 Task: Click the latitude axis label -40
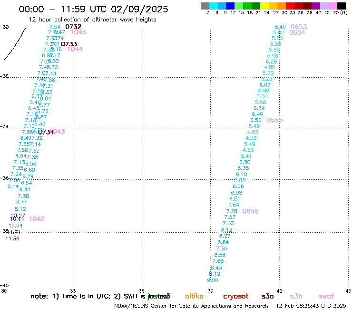[4, 286]
